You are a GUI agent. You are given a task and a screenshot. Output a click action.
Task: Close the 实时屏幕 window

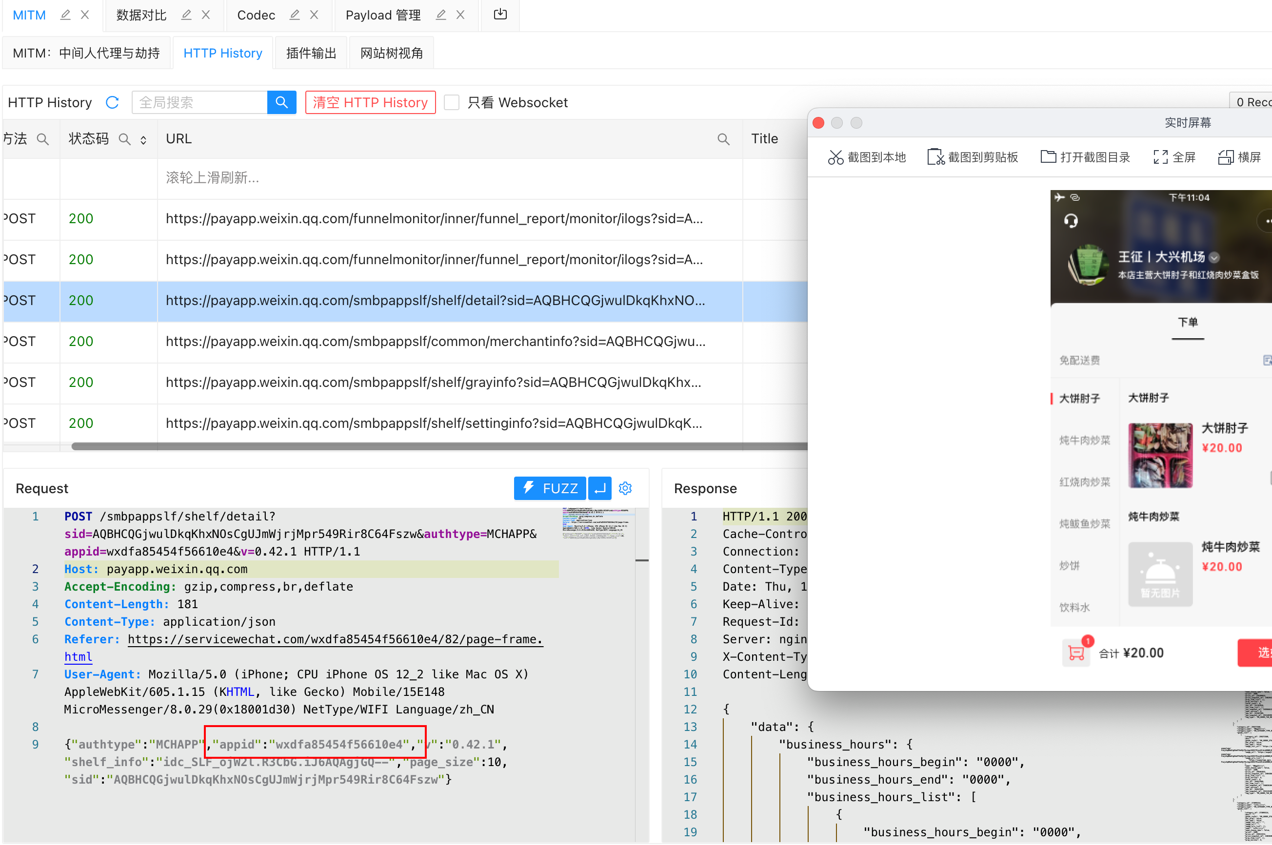pyautogui.click(x=818, y=123)
